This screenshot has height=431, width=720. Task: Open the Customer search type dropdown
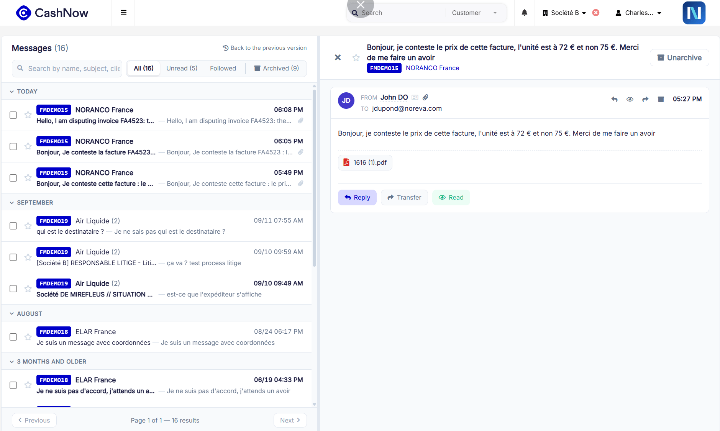474,13
